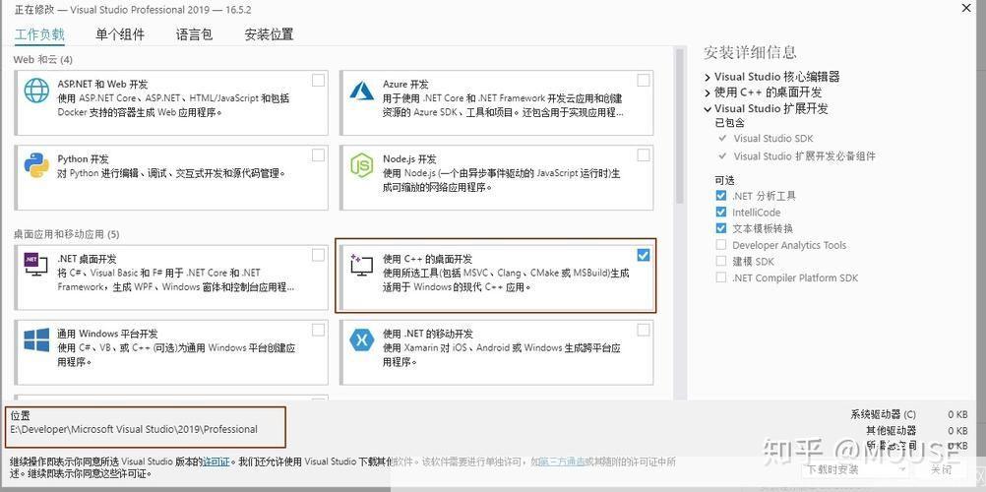The width and height of the screenshot is (986, 492).
Task: Click the Windows logo for universal platform
Action: click(x=36, y=339)
